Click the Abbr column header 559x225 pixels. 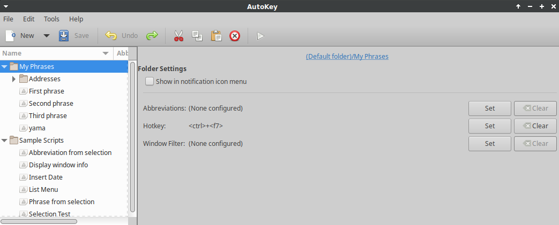122,53
